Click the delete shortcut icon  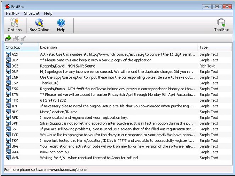pos(16,39)
